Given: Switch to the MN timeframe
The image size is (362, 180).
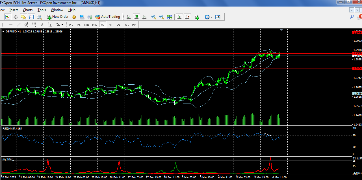Looking at the screenshot, I should 134,25.
